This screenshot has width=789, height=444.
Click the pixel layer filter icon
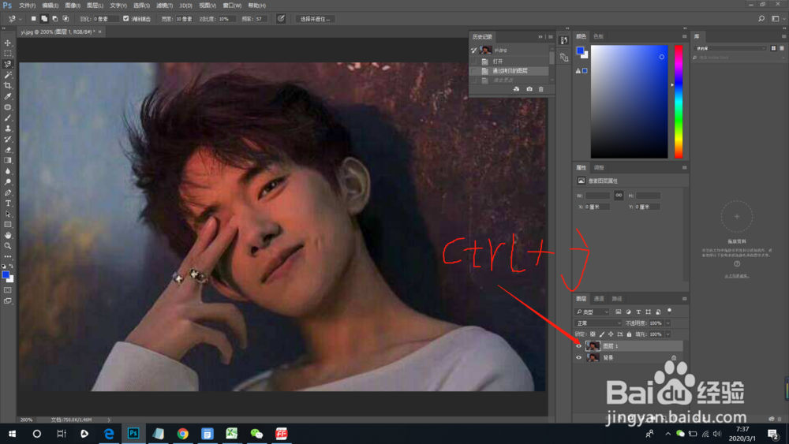coord(619,312)
